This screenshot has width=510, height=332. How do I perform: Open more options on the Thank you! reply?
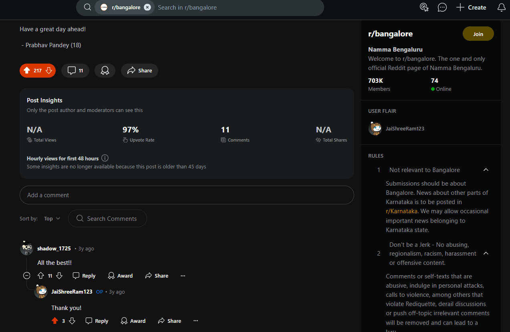point(196,321)
